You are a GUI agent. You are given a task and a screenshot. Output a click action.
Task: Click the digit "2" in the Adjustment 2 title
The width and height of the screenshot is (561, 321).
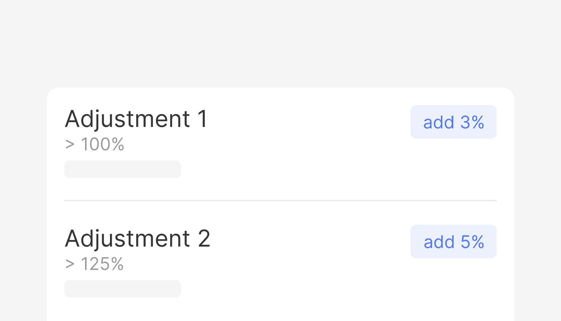point(204,239)
